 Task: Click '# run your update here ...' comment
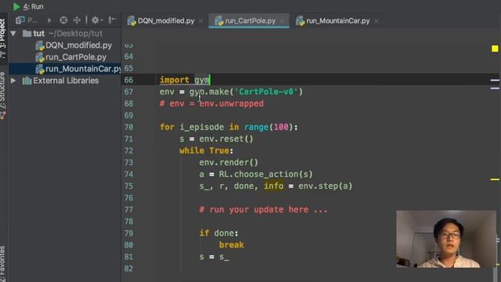click(x=263, y=210)
